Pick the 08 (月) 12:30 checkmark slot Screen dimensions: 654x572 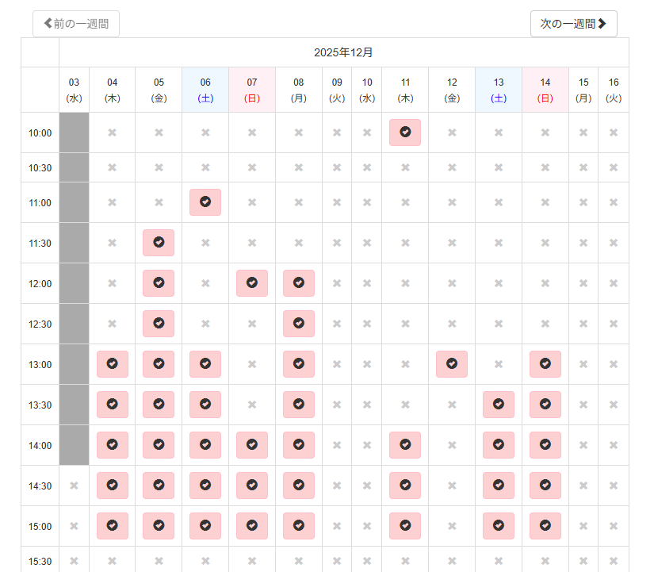(x=299, y=324)
